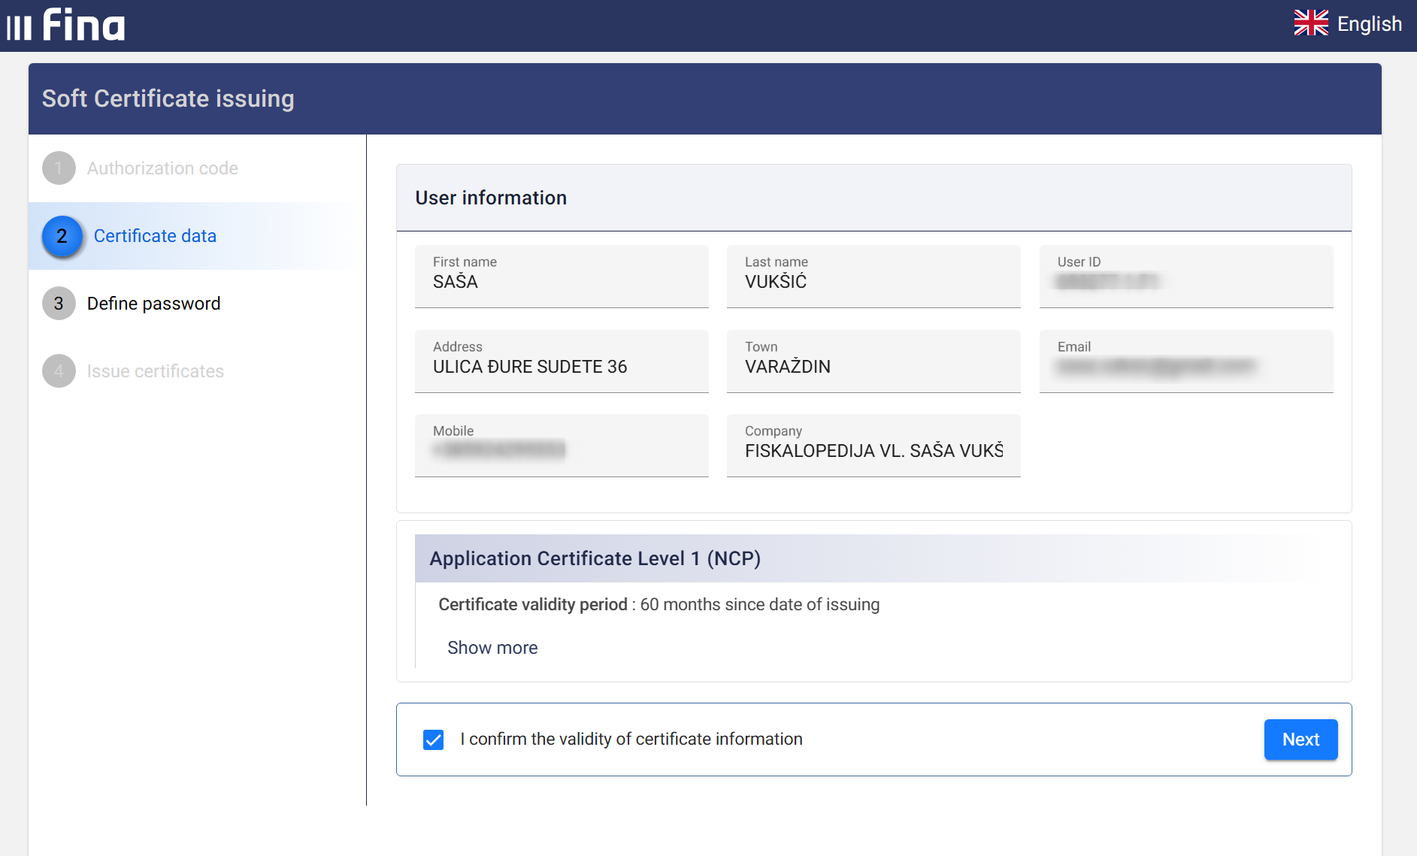Select the Issue certificates step

tap(155, 371)
